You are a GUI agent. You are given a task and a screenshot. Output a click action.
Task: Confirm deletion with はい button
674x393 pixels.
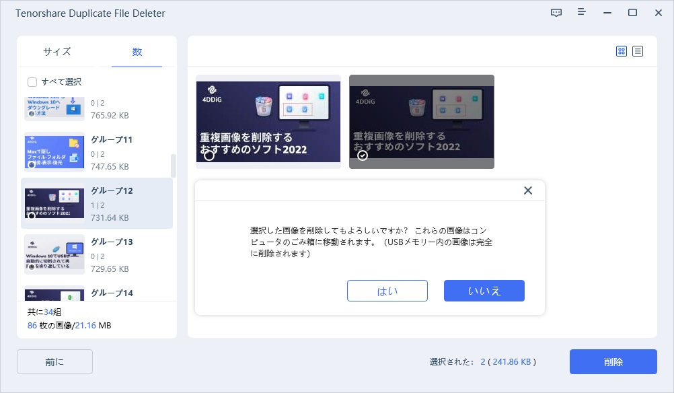(387, 291)
